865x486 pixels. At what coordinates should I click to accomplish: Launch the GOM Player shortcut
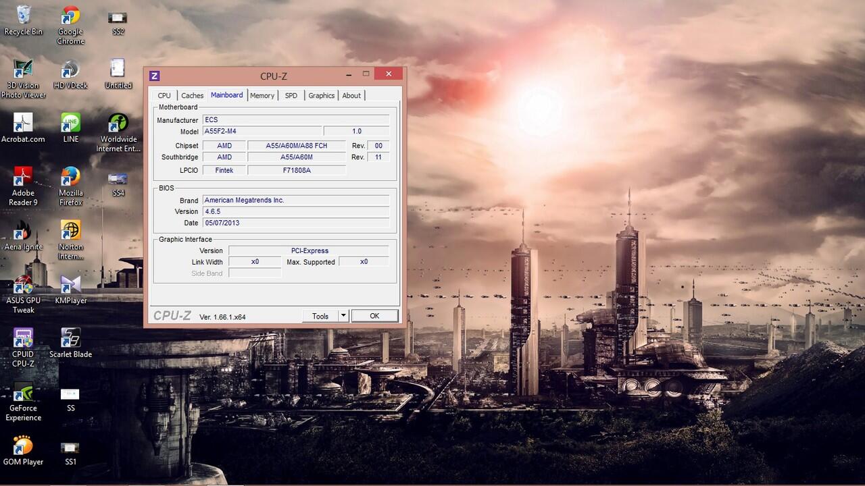23,451
